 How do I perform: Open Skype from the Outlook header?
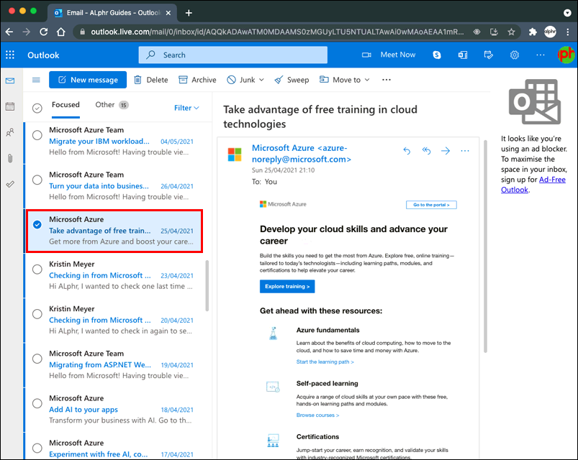437,55
